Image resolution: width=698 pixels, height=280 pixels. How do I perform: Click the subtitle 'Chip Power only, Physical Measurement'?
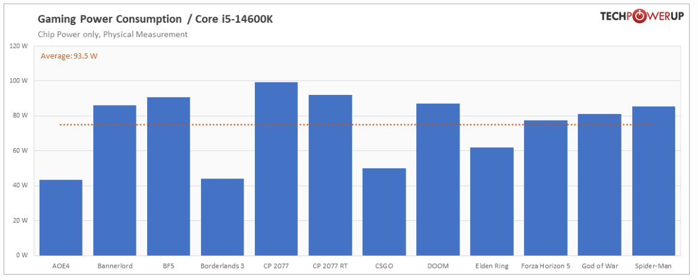(112, 34)
